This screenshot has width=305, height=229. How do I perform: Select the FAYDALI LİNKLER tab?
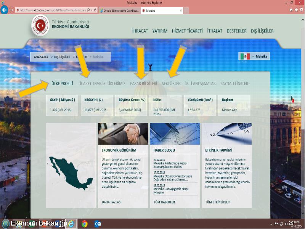(234, 84)
